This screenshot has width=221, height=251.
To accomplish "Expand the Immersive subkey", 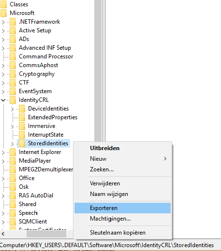I will coord(13,126).
